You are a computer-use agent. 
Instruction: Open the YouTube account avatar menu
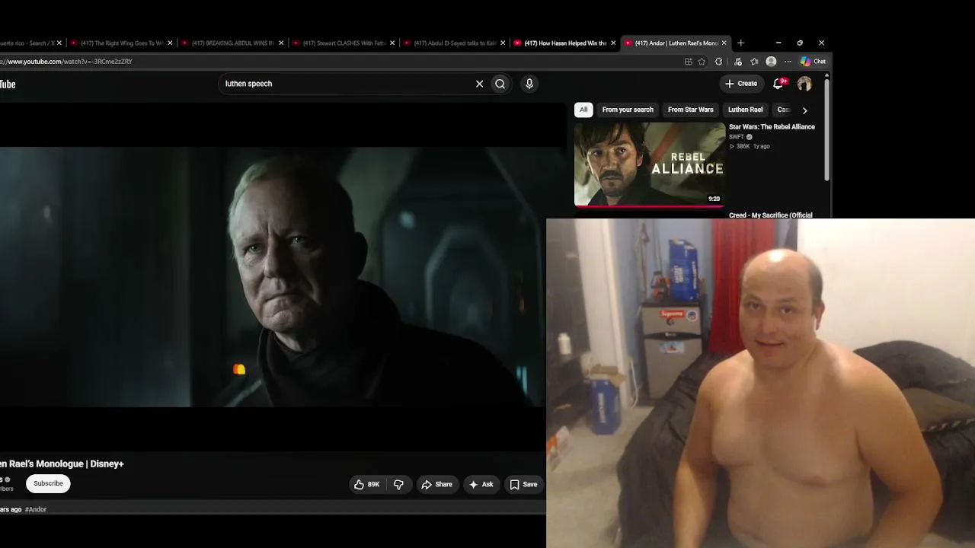(x=804, y=84)
